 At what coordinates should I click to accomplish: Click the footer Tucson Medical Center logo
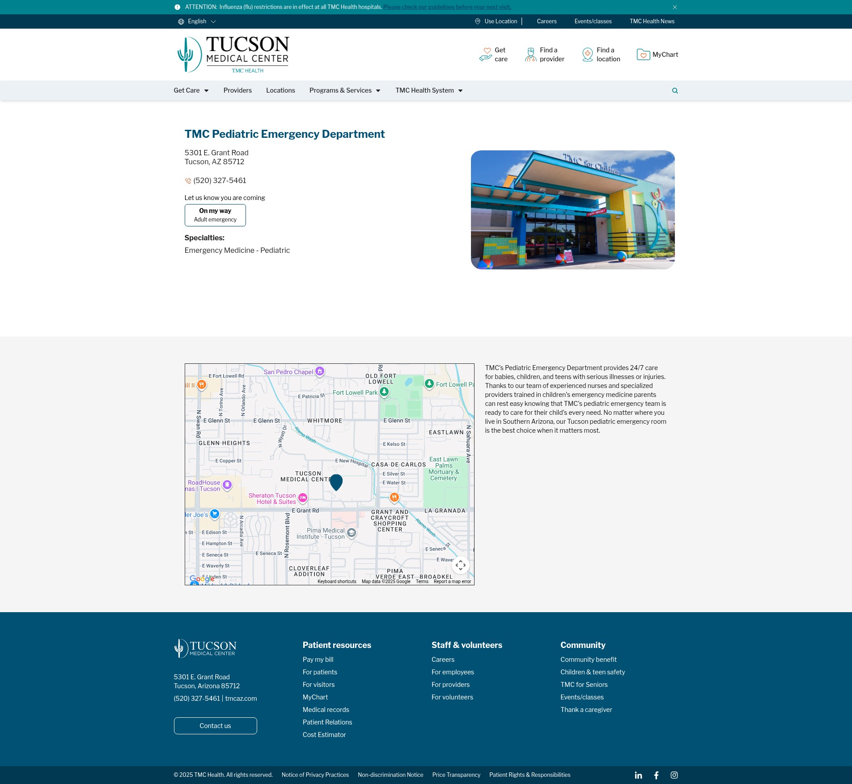(205, 648)
